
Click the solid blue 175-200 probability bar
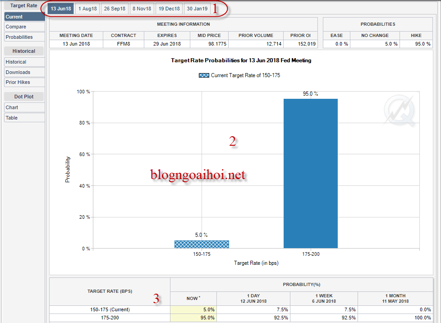tap(310, 174)
